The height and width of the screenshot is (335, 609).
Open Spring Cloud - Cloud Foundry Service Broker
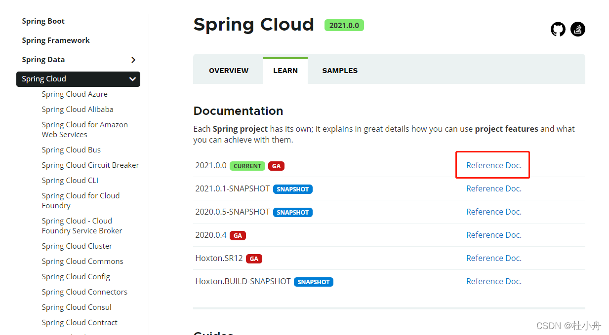(x=82, y=226)
